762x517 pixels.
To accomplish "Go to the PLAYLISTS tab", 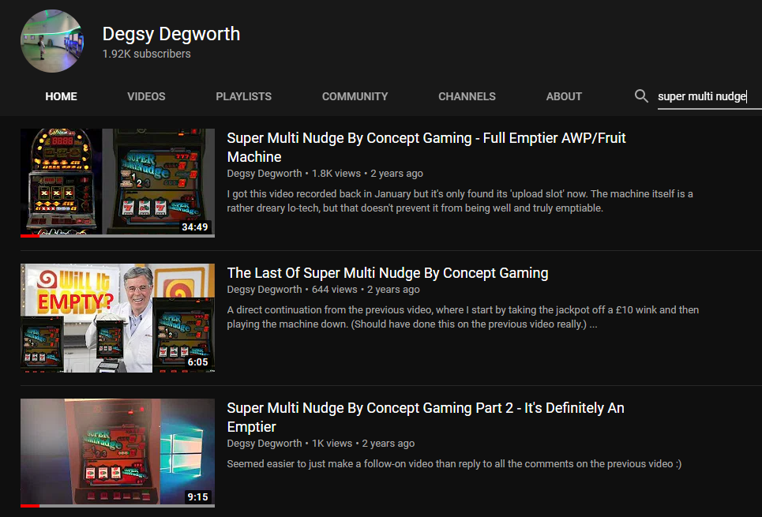I will [x=243, y=96].
